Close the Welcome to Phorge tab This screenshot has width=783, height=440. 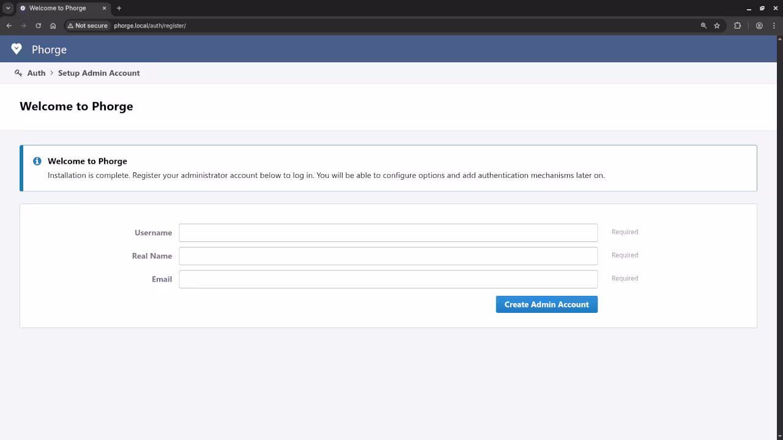pos(104,8)
